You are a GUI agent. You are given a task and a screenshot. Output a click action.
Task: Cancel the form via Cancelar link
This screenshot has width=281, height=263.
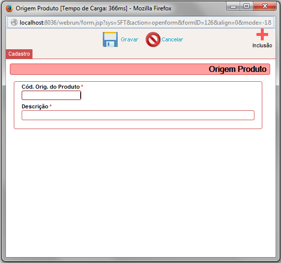(x=172, y=39)
